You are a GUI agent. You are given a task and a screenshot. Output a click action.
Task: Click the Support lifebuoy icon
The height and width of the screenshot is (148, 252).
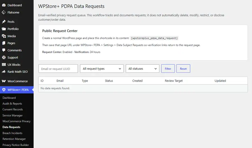point(4,57)
